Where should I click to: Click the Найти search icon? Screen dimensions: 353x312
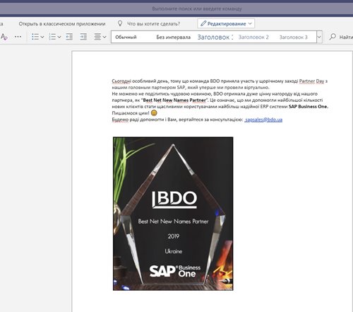(x=333, y=37)
